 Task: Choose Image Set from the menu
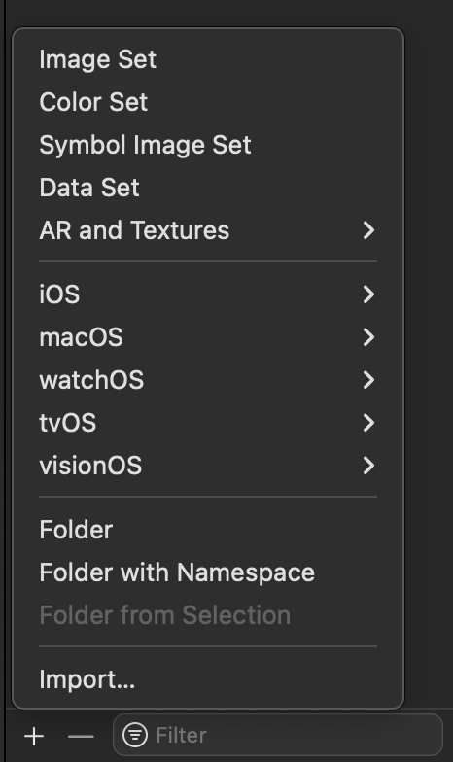208,59
